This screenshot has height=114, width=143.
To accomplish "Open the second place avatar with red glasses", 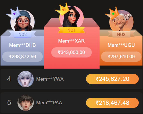I will click(22, 21).
